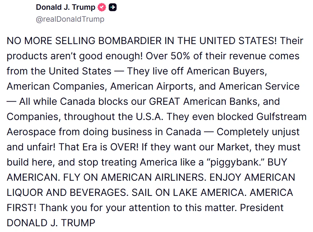Viewport: 313px width, 232px height.
Task: Click the word Market in the post
Action: click(233, 147)
